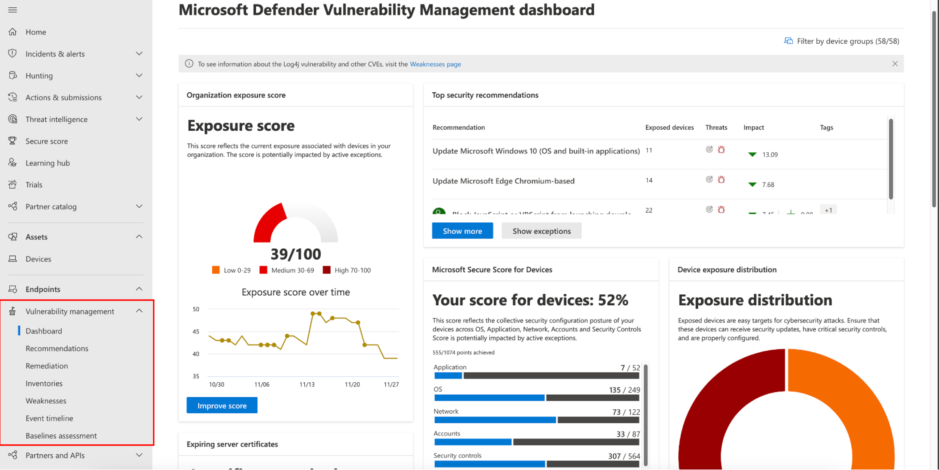Select the Recommendations menu item

[x=56, y=348]
